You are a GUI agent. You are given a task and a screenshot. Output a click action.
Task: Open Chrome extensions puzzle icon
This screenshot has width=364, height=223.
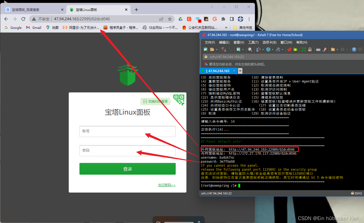click(x=223, y=19)
